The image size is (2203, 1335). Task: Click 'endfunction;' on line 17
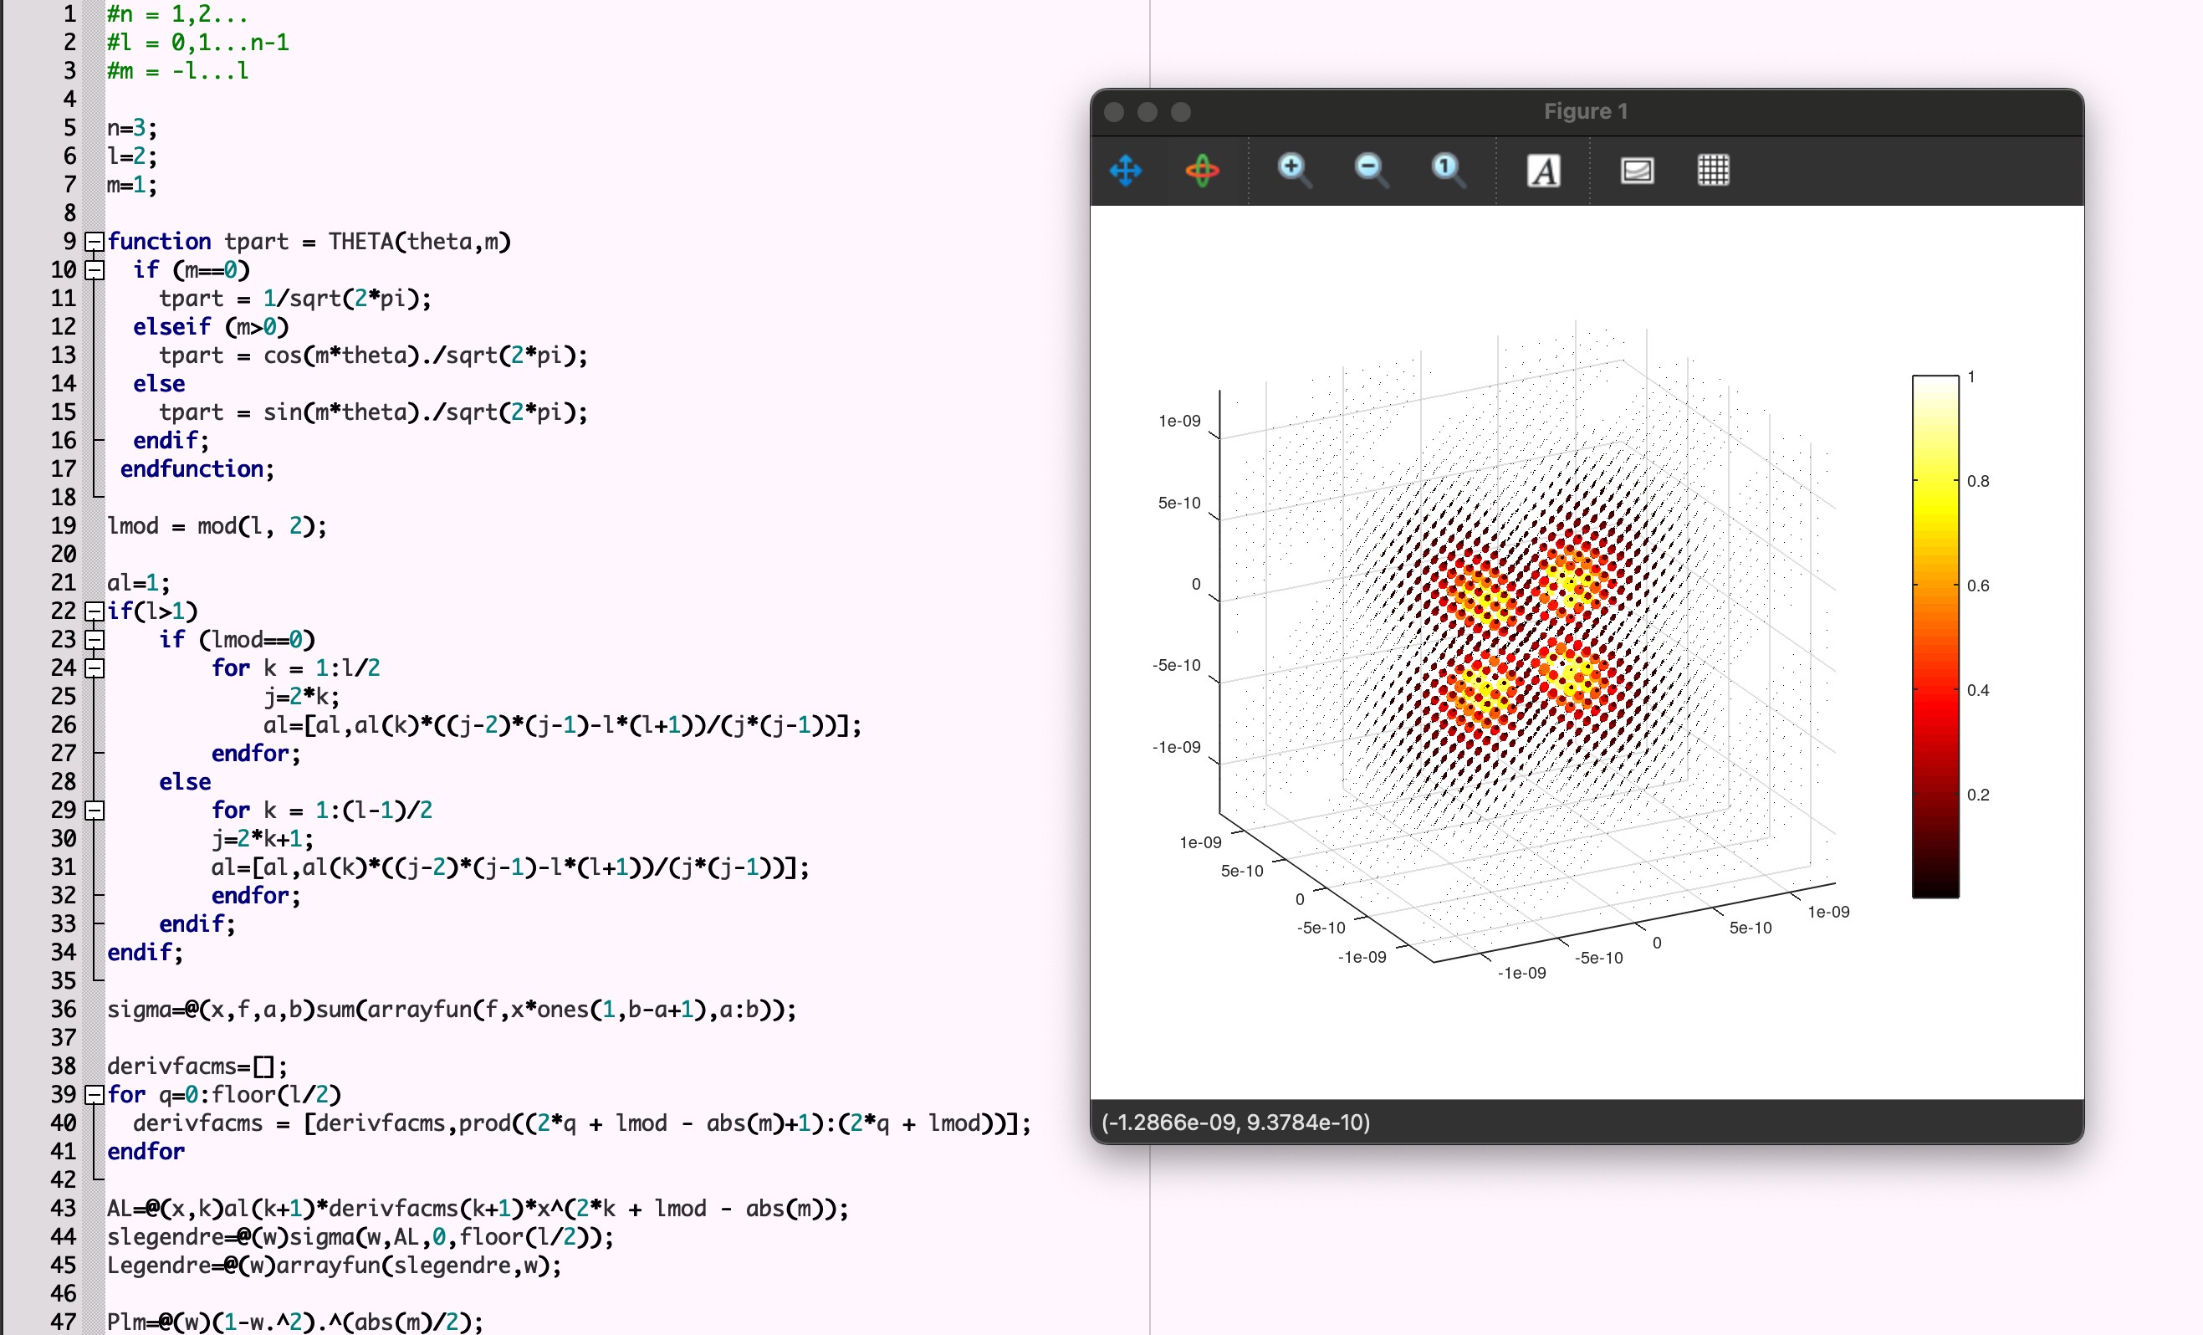(197, 469)
